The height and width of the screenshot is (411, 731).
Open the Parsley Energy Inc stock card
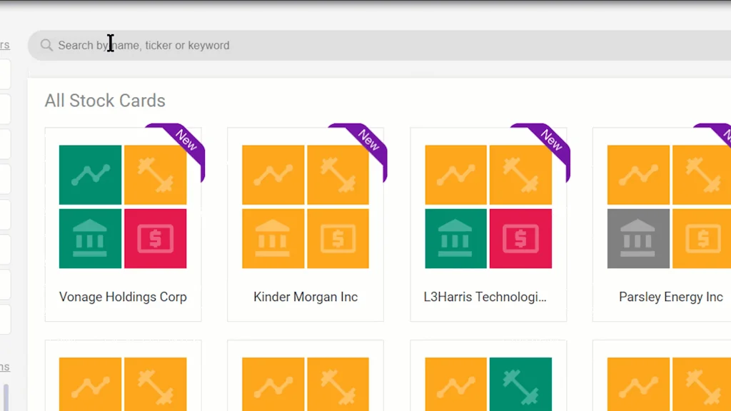(670, 297)
